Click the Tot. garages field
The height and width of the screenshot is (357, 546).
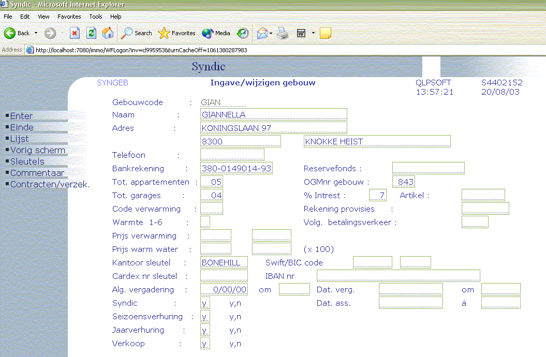click(x=212, y=195)
